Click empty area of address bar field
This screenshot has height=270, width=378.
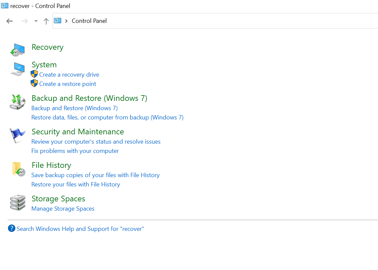click(233, 21)
